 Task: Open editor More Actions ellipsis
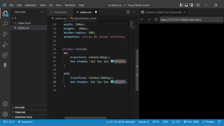[134, 12]
